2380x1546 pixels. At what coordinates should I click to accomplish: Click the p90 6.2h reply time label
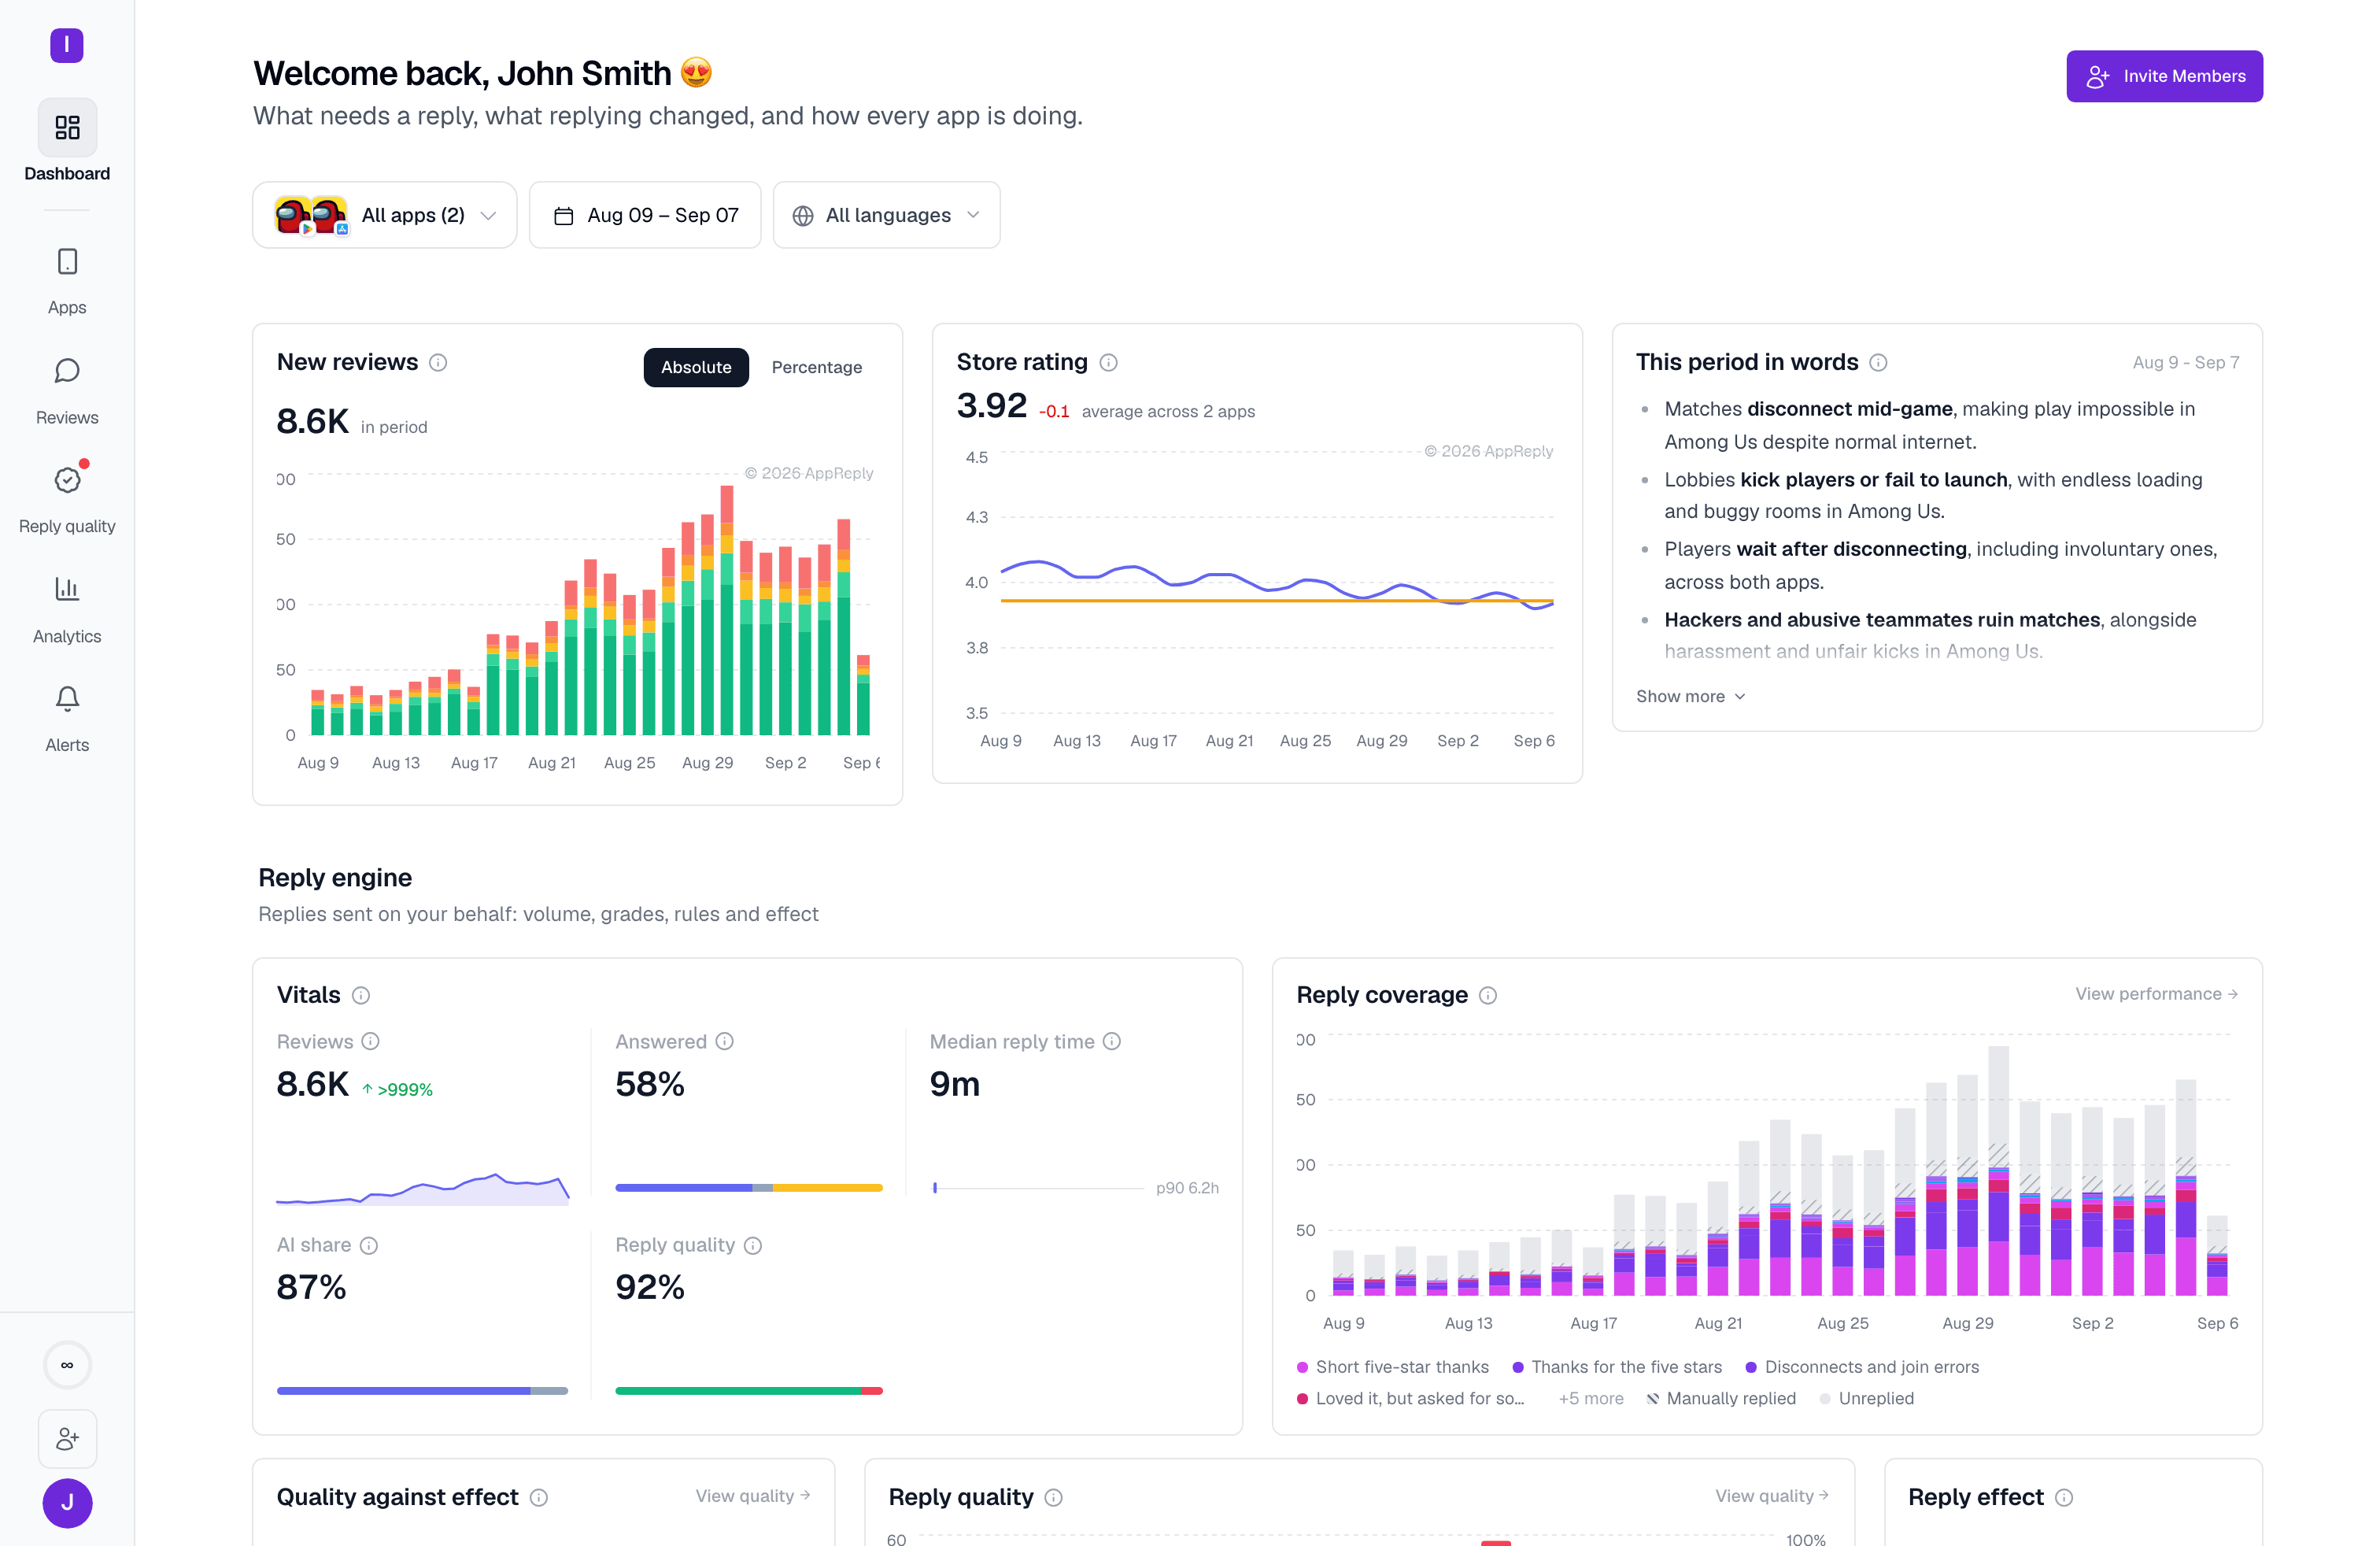[x=1187, y=1188]
